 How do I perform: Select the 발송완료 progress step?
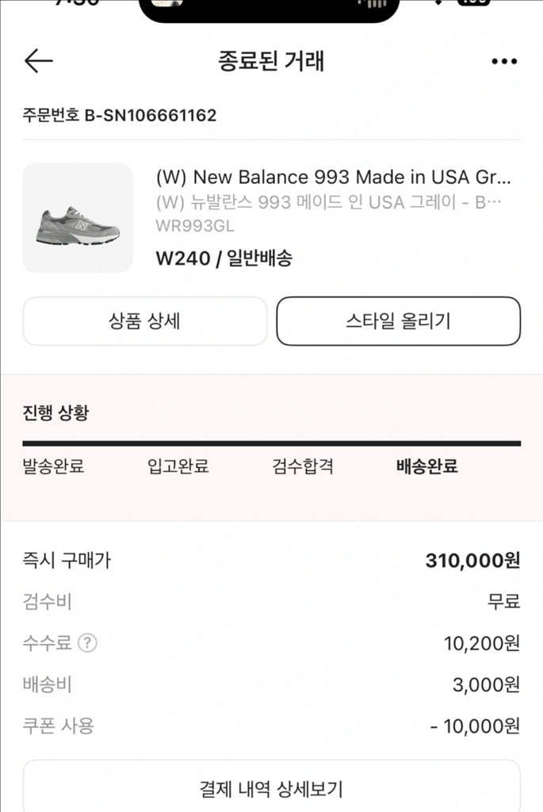tap(53, 466)
